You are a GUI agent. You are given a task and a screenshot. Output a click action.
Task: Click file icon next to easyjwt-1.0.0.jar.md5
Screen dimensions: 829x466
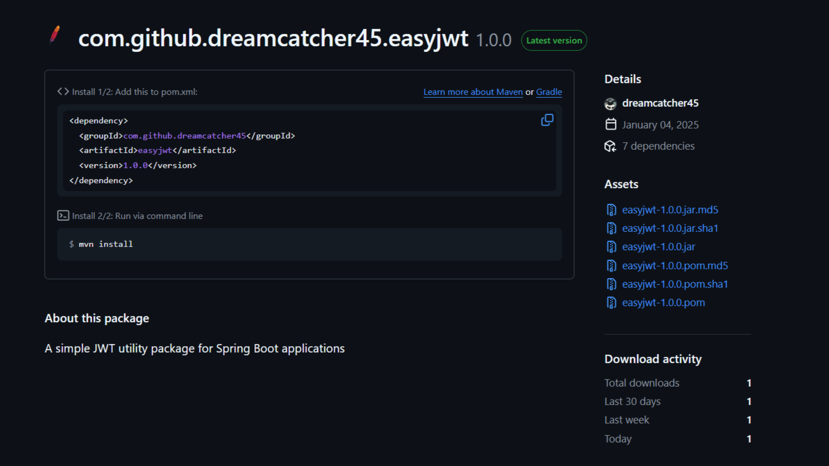pyautogui.click(x=611, y=210)
